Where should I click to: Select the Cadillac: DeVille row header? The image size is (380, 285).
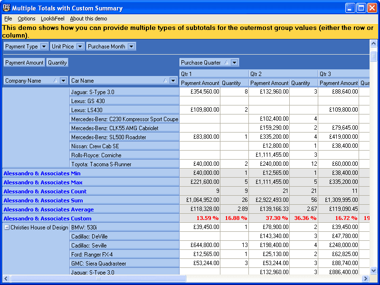click(x=124, y=236)
